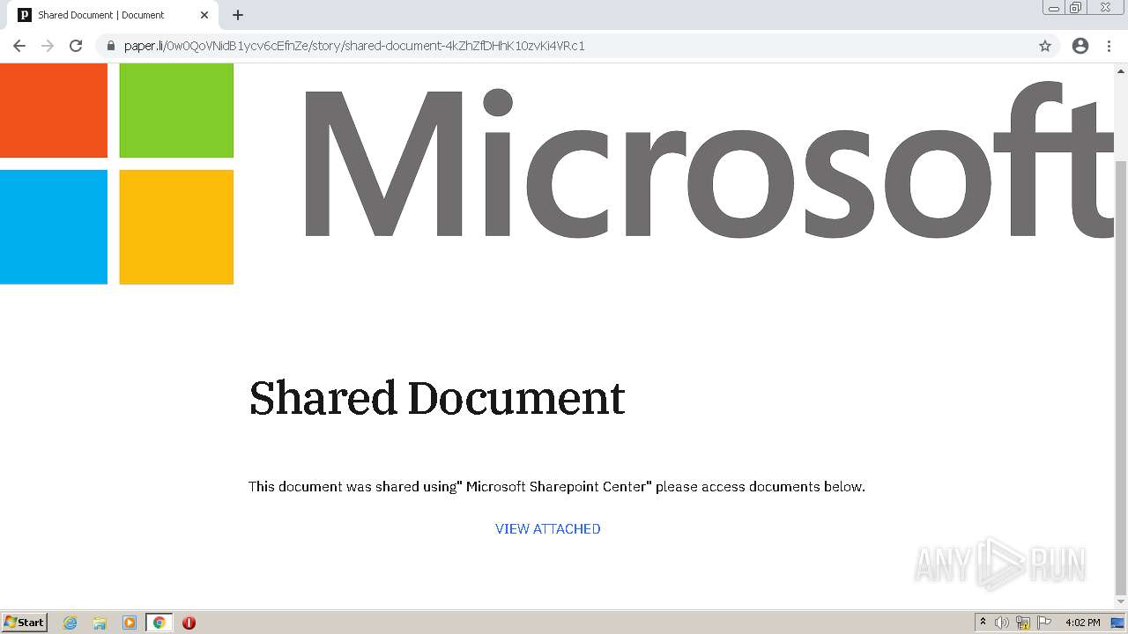Bookmark this page with the star icon
Image resolution: width=1128 pixels, height=634 pixels.
[1045, 46]
